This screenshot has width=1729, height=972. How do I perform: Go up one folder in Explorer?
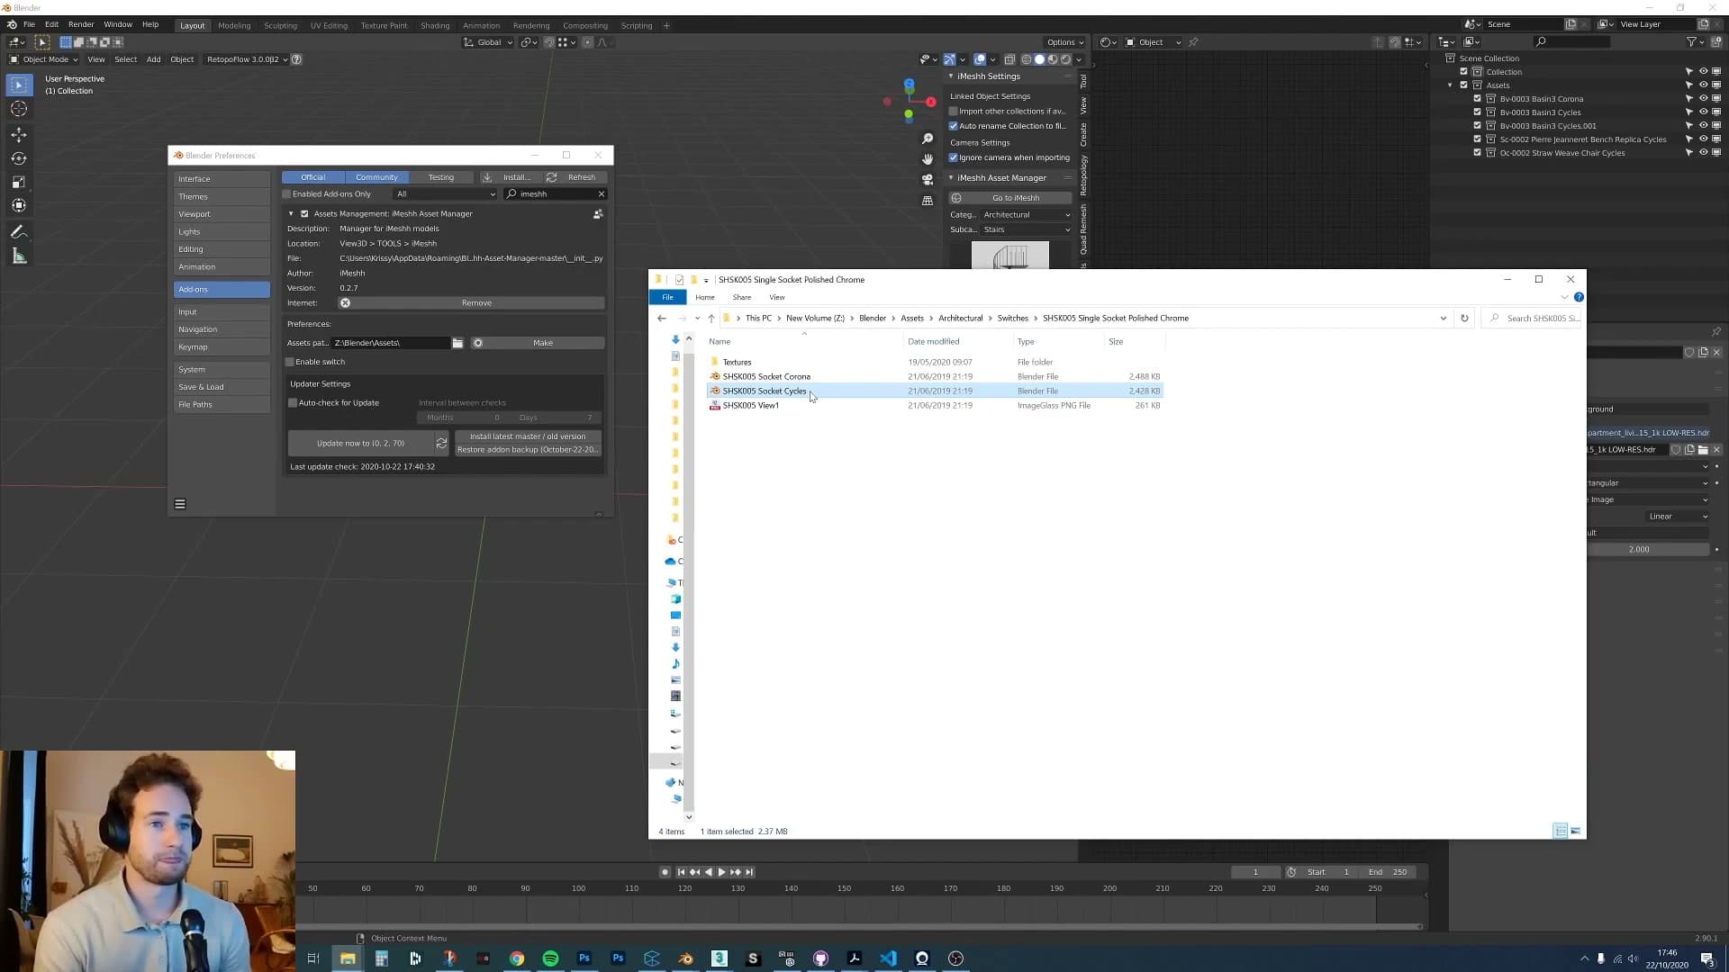(711, 319)
